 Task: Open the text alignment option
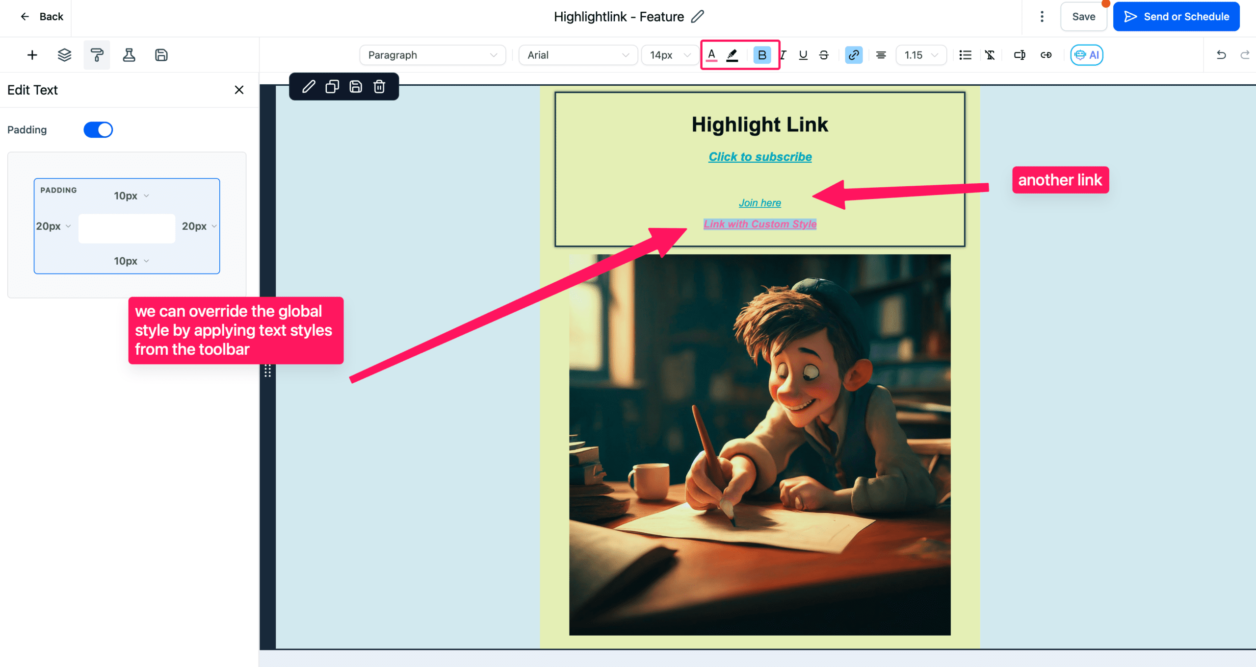click(881, 55)
